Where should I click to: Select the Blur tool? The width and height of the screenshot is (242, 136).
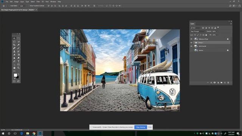pos(14,58)
